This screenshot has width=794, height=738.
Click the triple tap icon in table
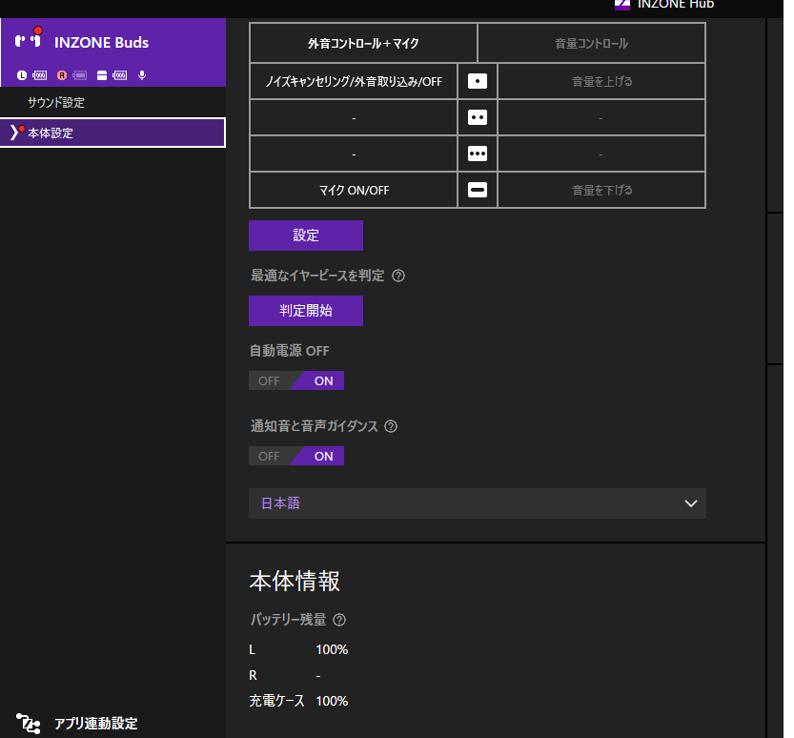pos(477,154)
